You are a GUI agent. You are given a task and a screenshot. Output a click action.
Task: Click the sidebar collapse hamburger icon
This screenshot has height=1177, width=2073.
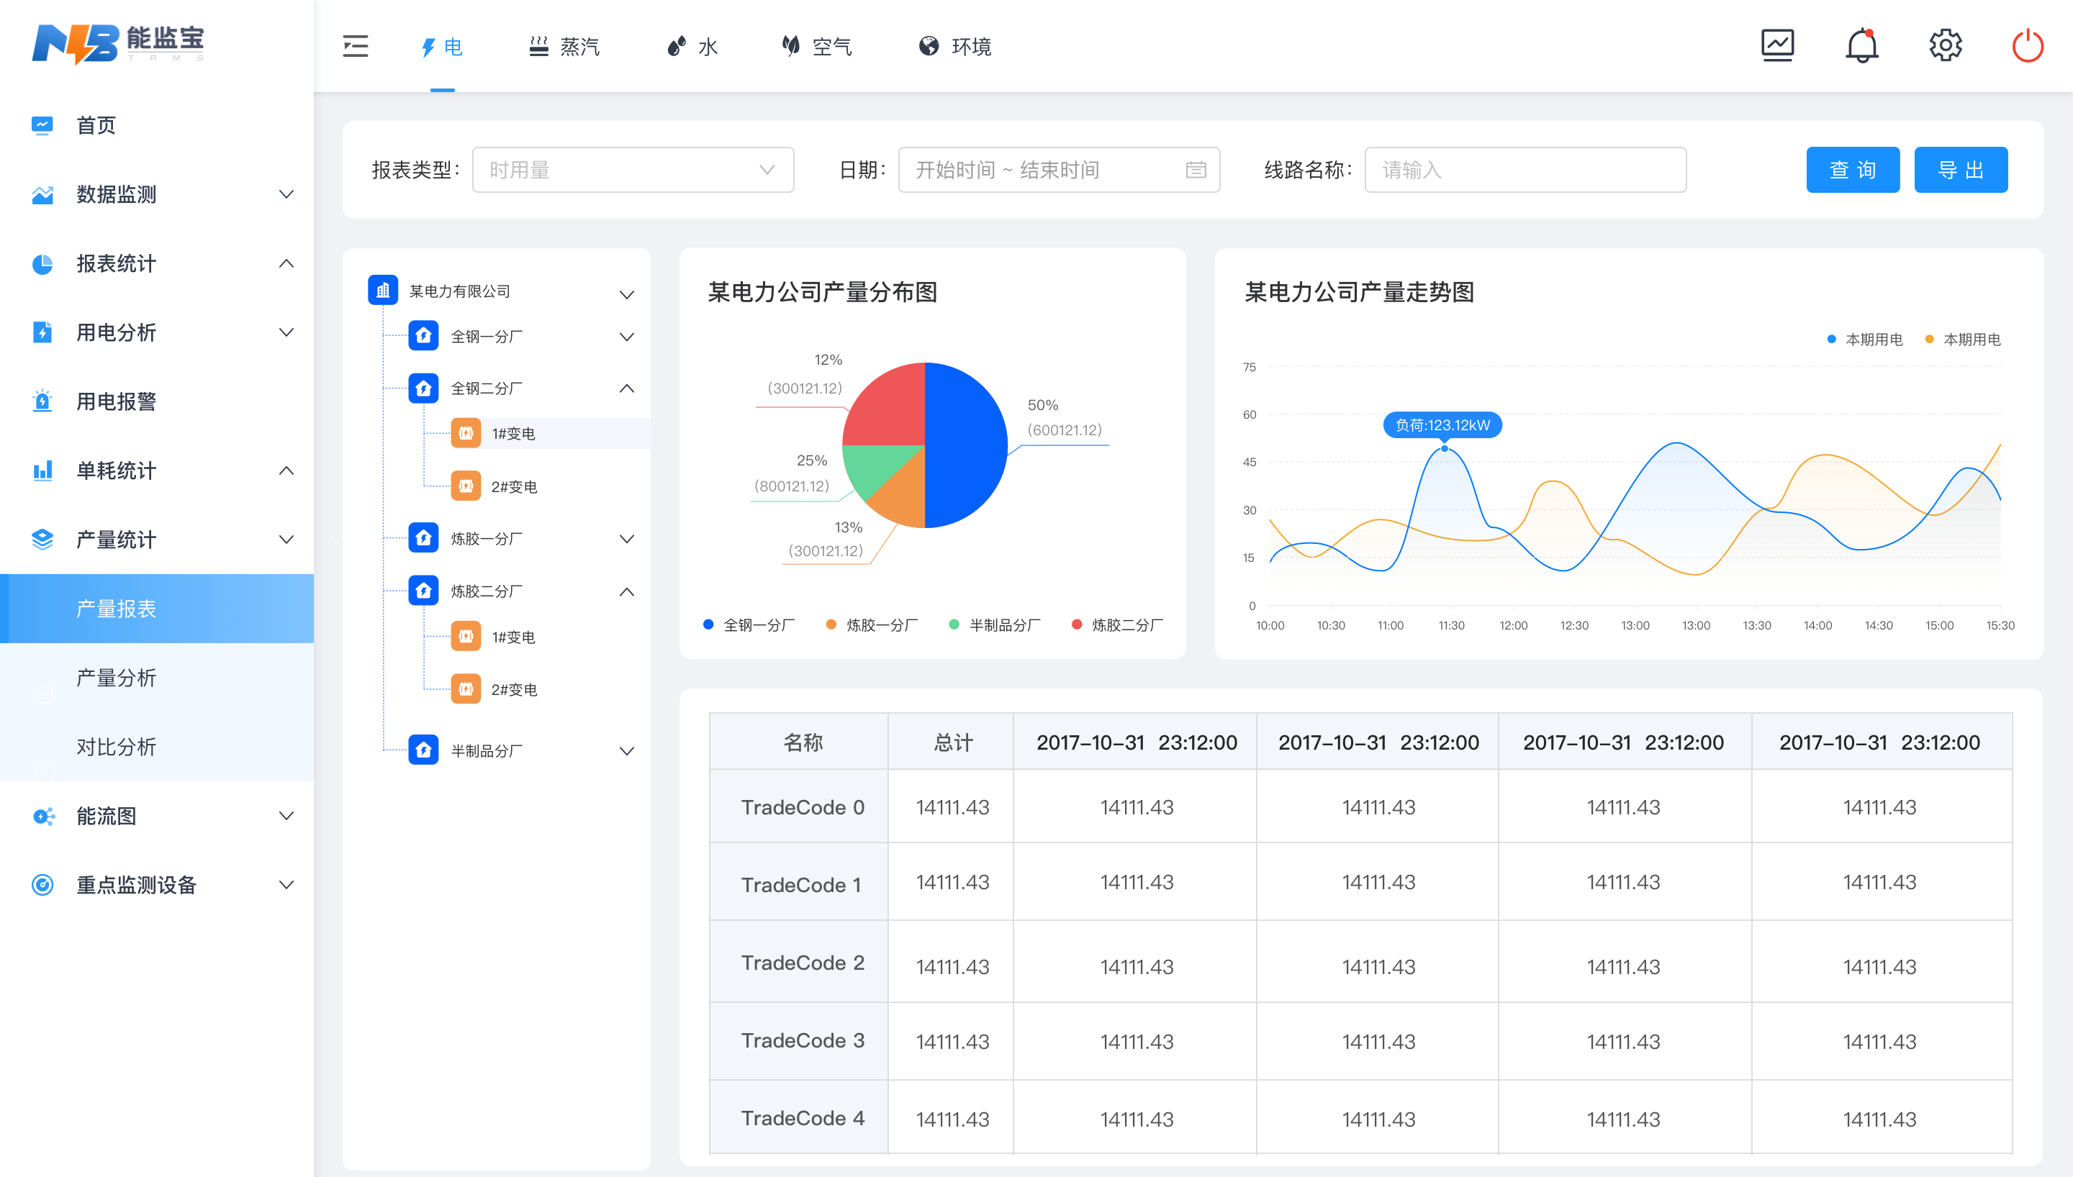point(355,46)
